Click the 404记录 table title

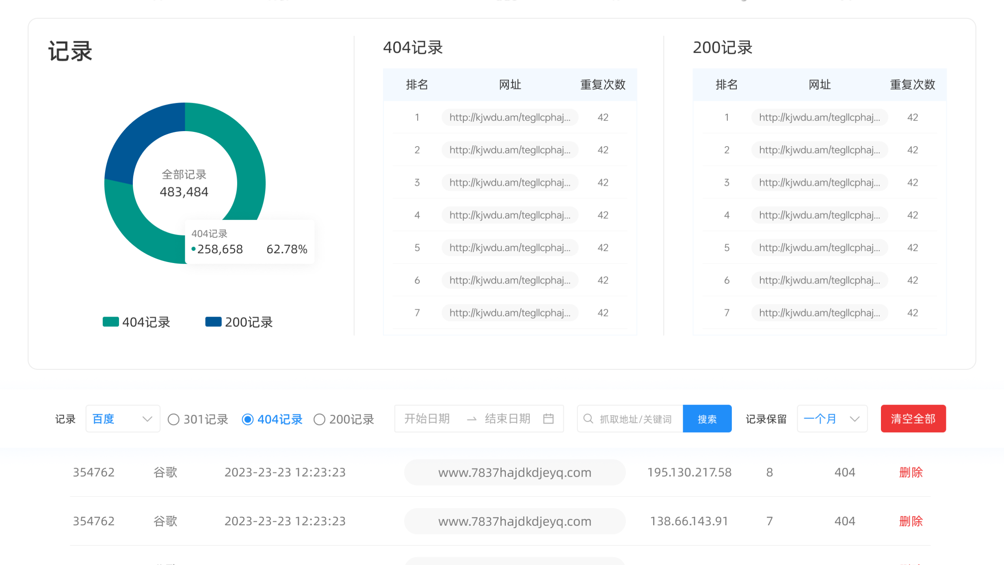click(x=413, y=47)
